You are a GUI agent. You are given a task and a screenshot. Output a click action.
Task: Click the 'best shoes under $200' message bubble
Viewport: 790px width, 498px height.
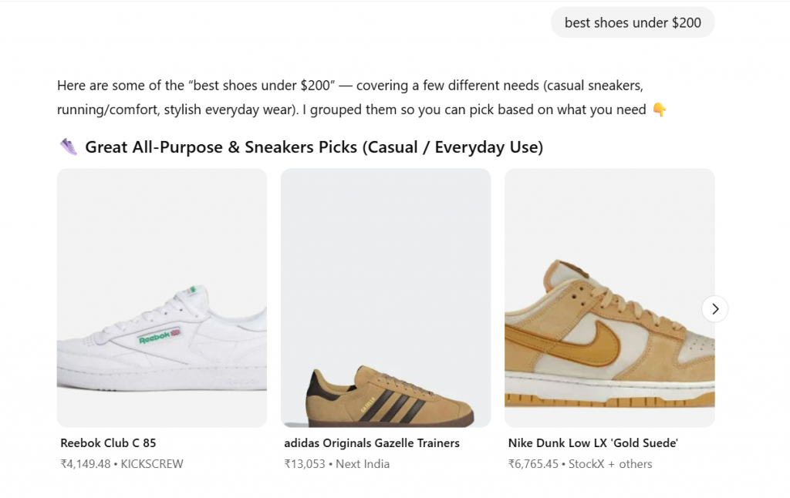click(x=633, y=22)
